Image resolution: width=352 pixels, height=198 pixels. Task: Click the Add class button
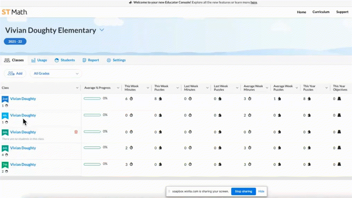15,73
